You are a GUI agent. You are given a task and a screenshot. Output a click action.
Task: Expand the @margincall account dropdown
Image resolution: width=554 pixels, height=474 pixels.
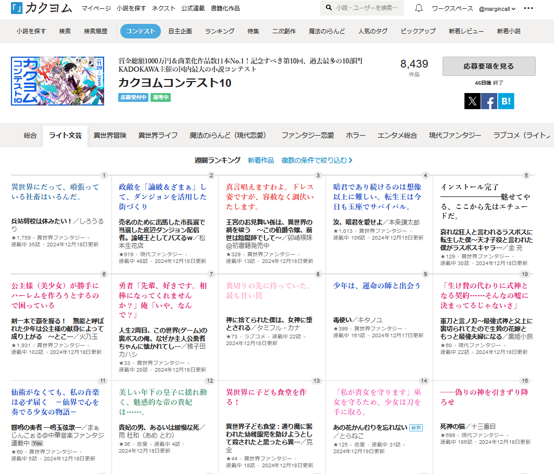(497, 9)
